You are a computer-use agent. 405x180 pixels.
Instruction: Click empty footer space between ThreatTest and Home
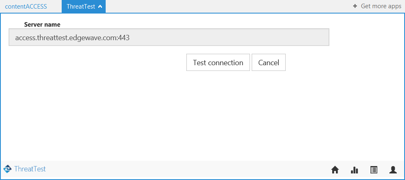(x=185, y=169)
